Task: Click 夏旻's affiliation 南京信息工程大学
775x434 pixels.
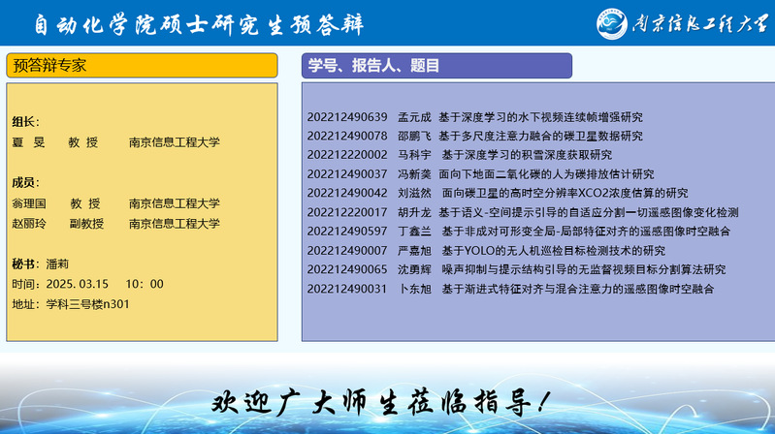Action: (x=175, y=142)
